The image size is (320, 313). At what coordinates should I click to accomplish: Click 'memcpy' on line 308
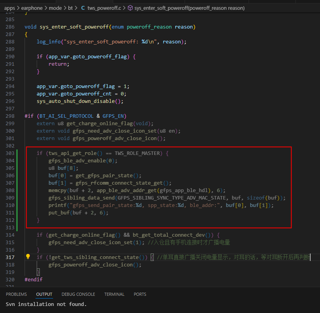click(x=57, y=191)
